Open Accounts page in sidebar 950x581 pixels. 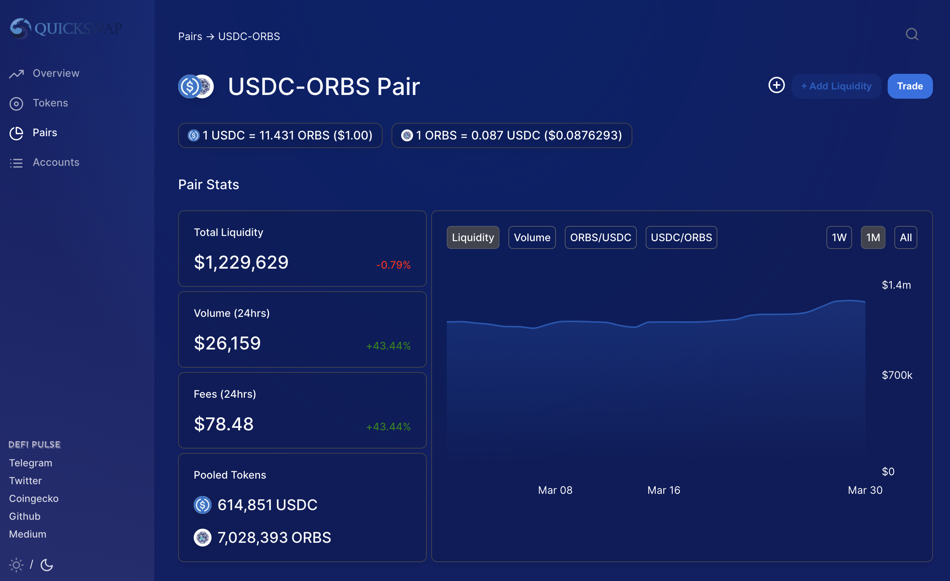click(56, 162)
